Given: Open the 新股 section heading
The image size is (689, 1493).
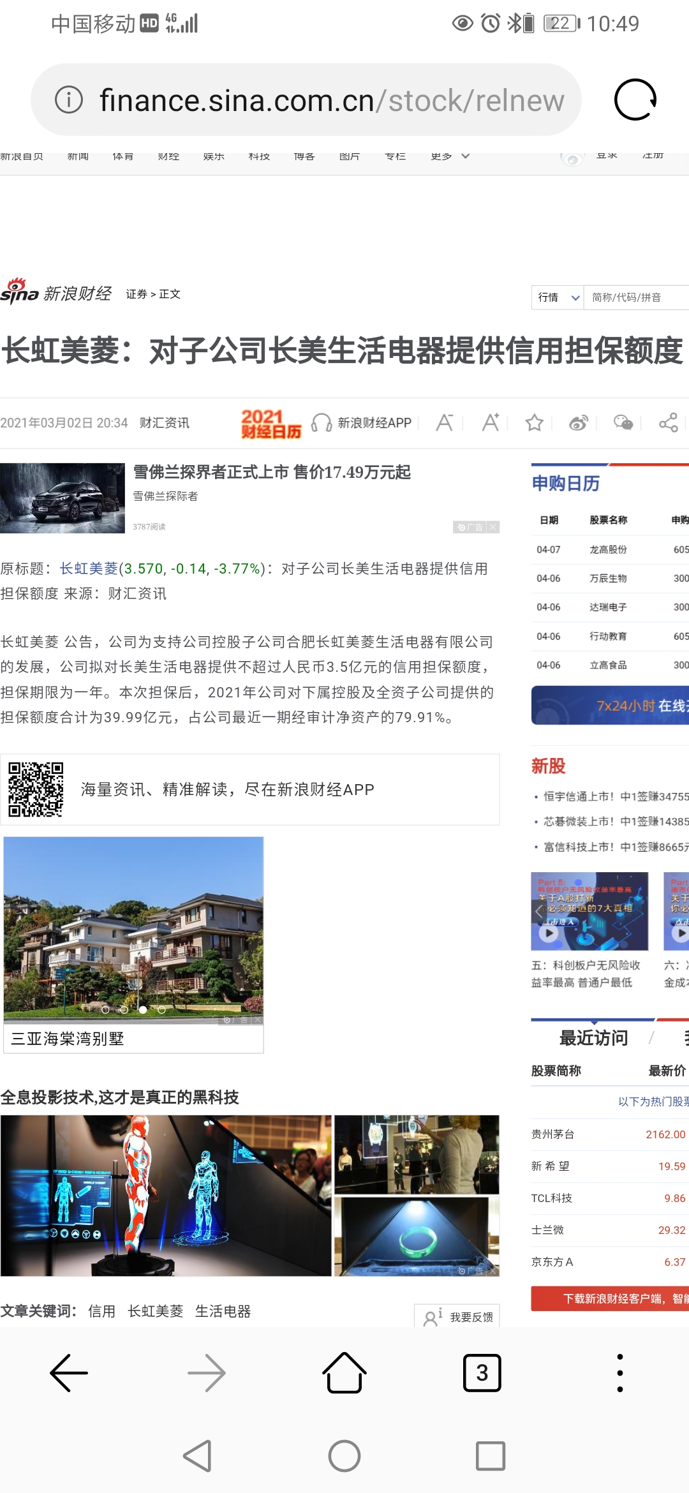Looking at the screenshot, I should 549,766.
